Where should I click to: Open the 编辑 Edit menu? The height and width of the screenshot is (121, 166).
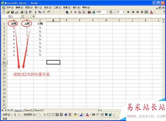click(x=19, y=7)
